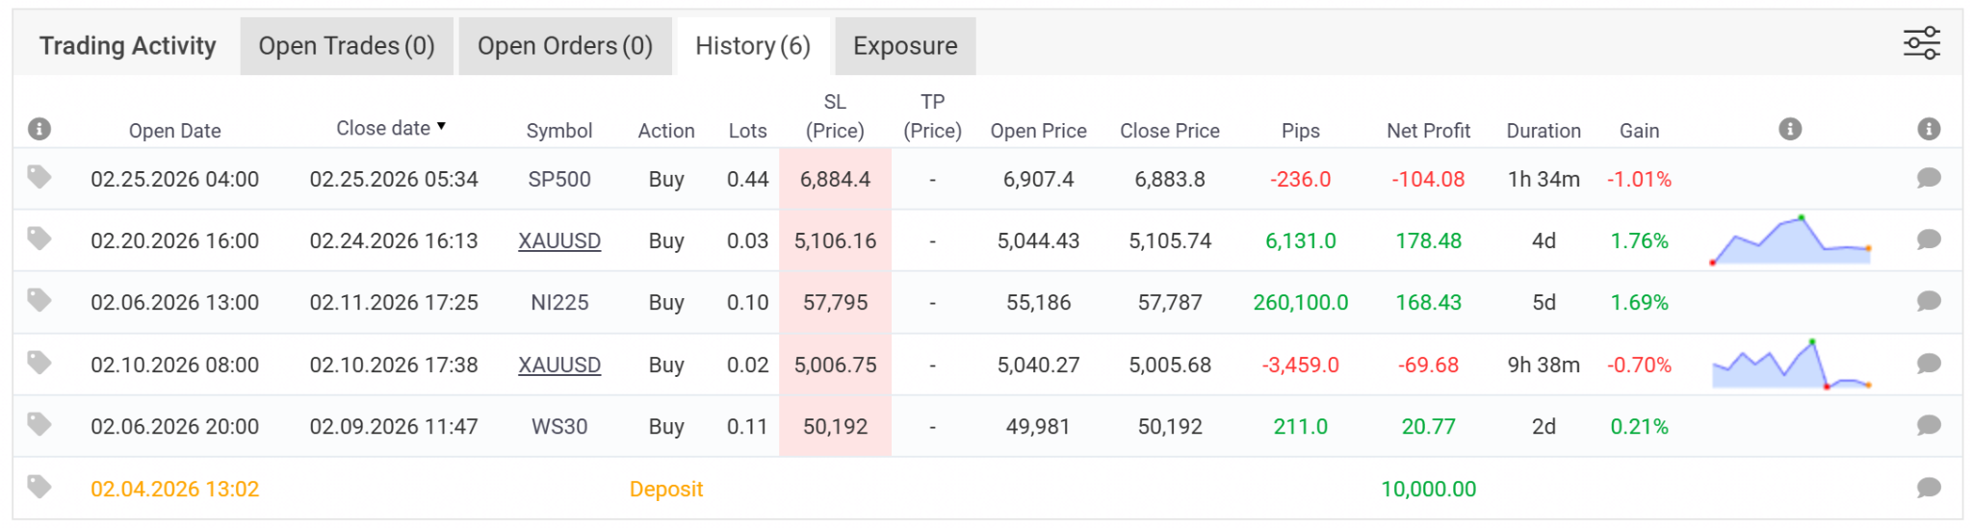The image size is (1972, 528).
Task: Click the sparkline chart for -3,459.0 pips trade
Action: click(1791, 365)
